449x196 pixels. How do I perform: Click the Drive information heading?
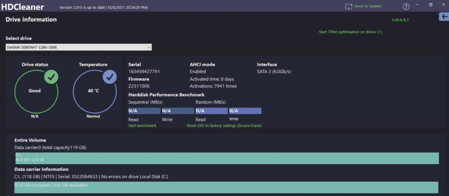(x=31, y=20)
